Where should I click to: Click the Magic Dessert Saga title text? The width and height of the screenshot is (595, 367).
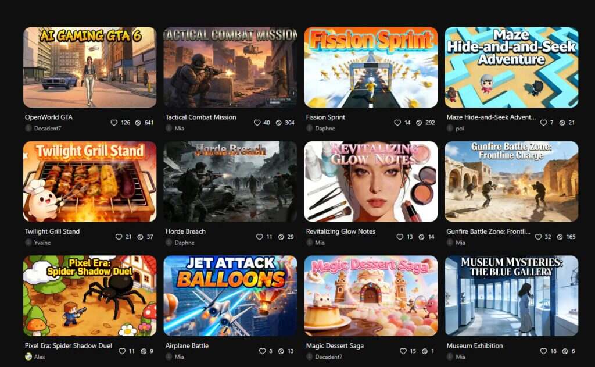335,345
